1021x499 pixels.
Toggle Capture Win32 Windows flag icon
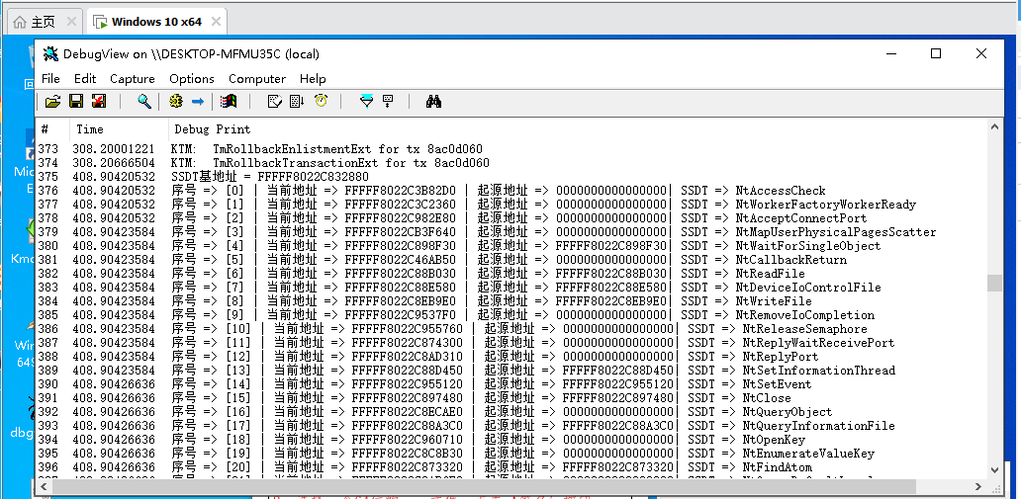point(228,101)
